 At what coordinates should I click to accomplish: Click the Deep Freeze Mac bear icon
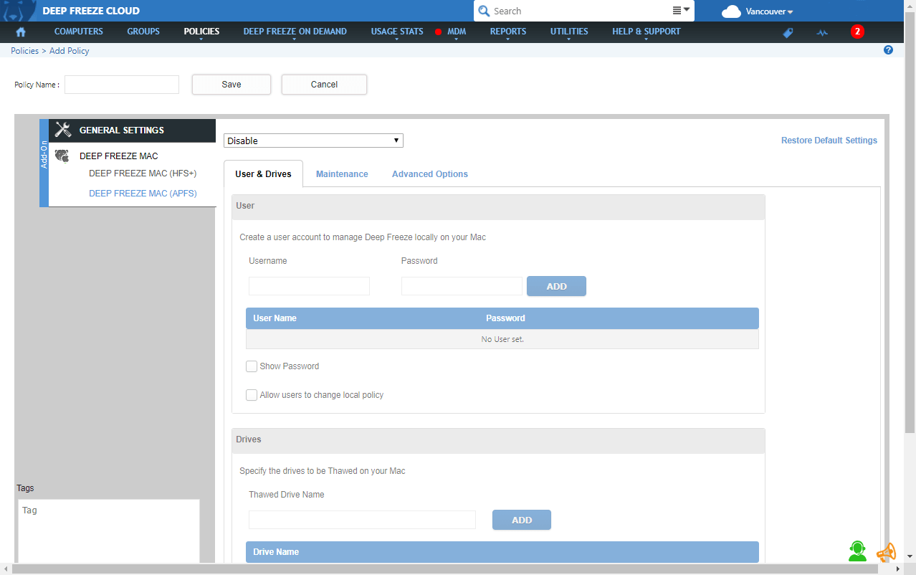click(x=62, y=156)
